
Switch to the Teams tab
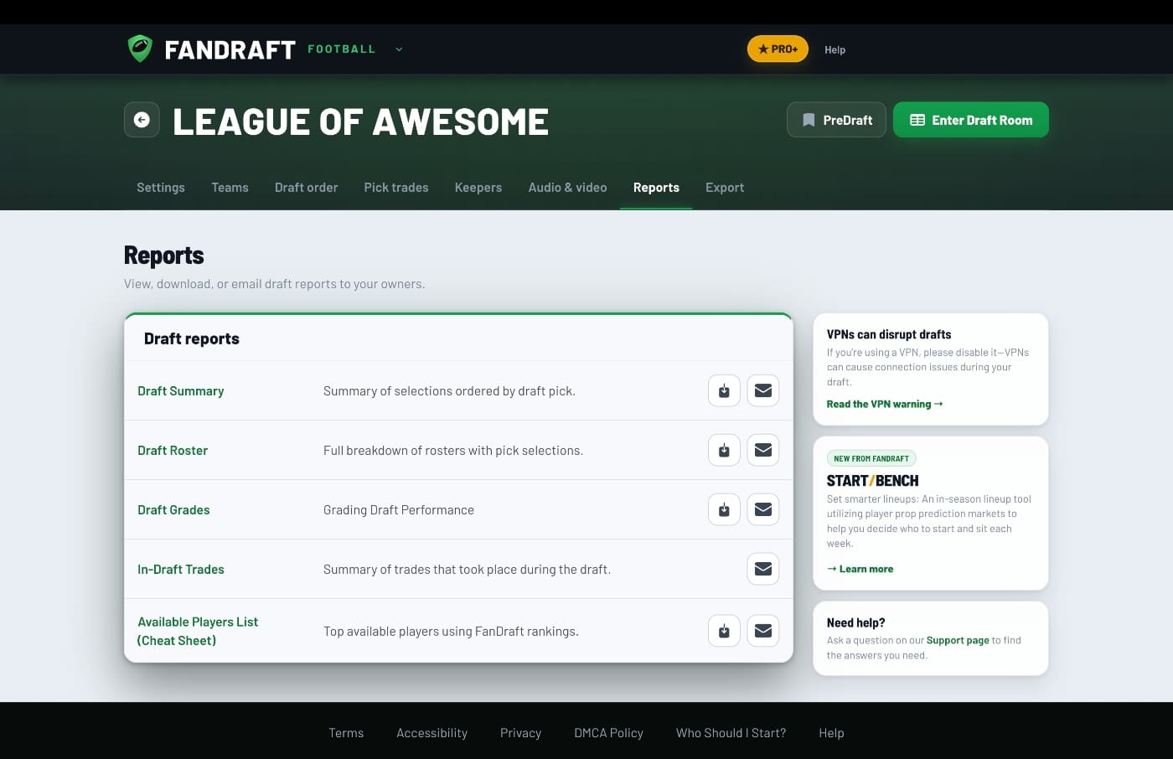tap(230, 188)
